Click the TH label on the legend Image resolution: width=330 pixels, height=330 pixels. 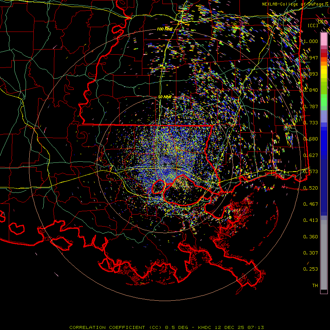click(x=315, y=286)
